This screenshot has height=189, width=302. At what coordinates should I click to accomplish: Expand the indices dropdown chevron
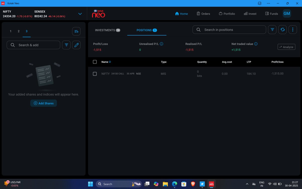80,14
